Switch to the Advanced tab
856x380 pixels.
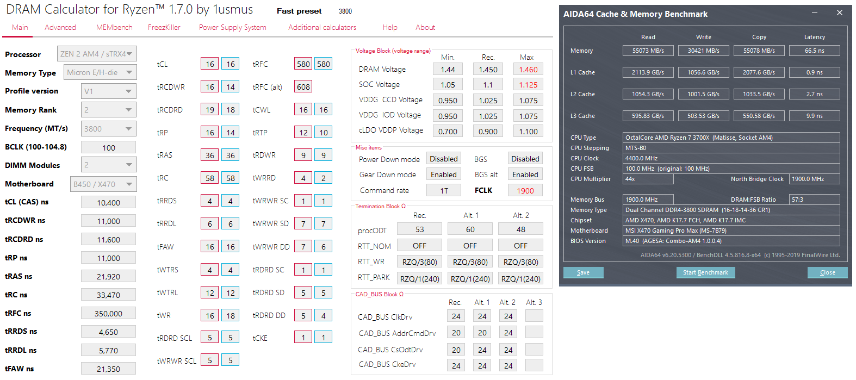[x=60, y=27]
